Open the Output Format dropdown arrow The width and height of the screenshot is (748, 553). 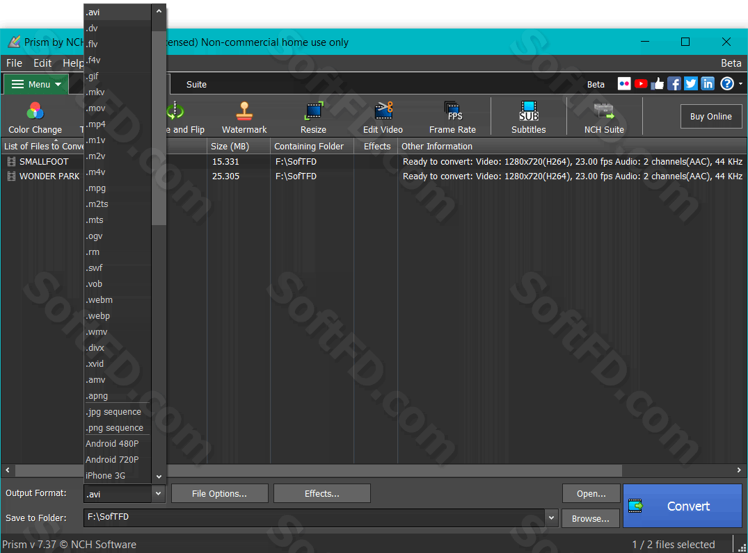point(159,493)
